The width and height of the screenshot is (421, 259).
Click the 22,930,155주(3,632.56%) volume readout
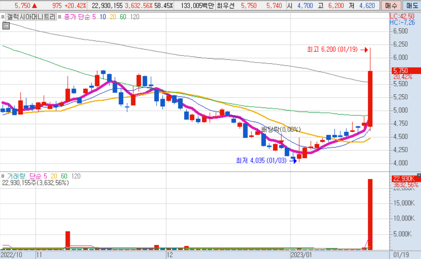(35, 183)
